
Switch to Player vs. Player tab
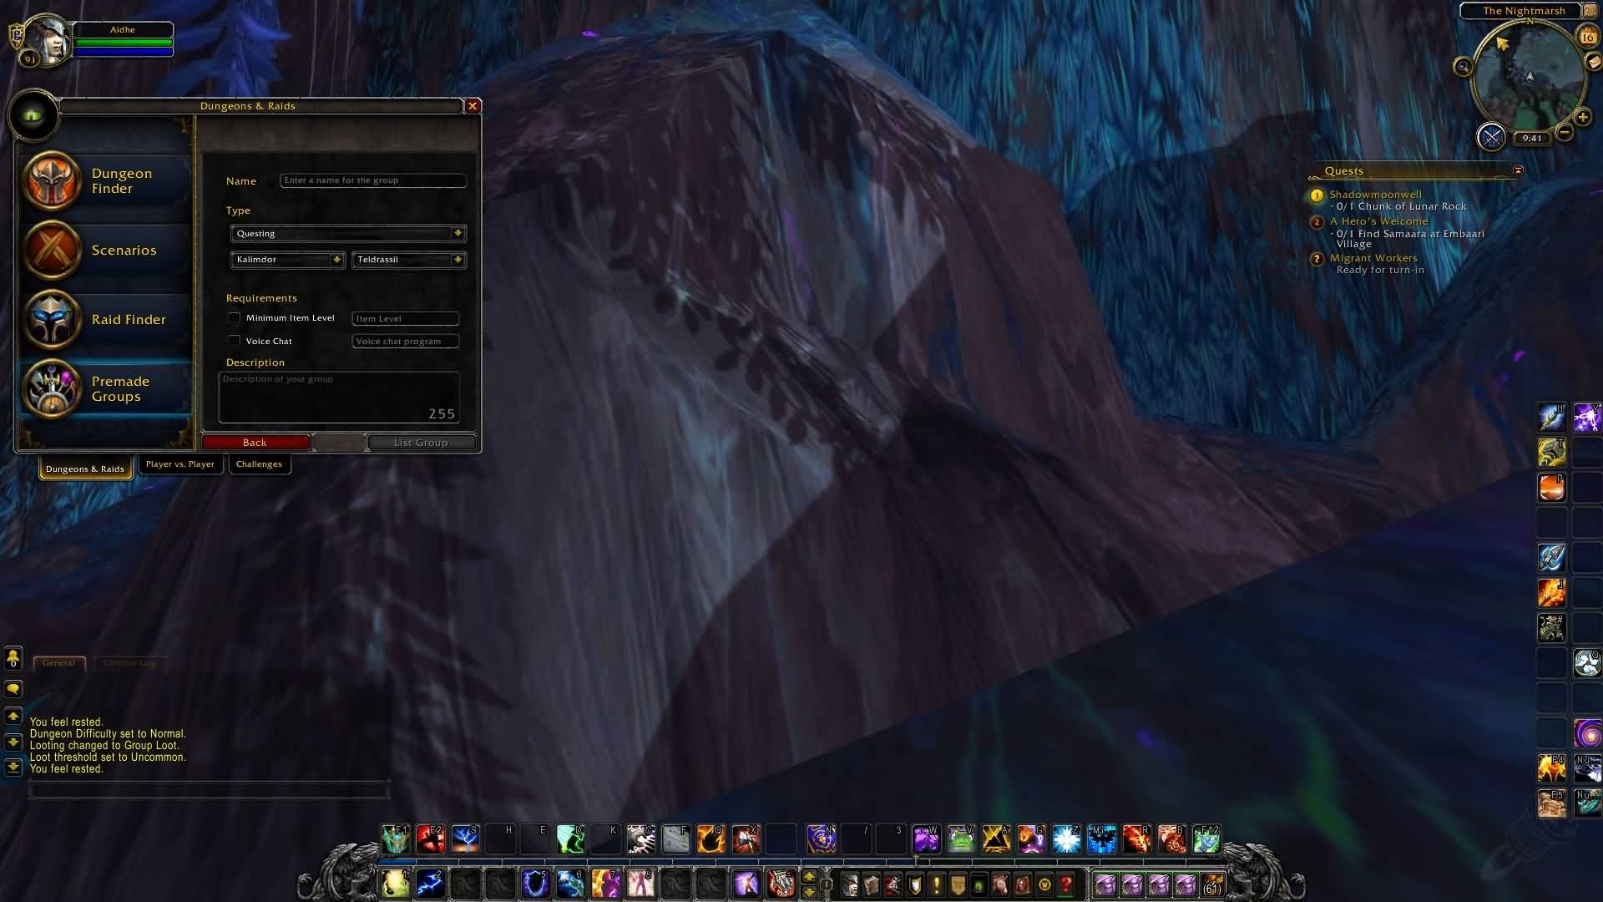(180, 464)
